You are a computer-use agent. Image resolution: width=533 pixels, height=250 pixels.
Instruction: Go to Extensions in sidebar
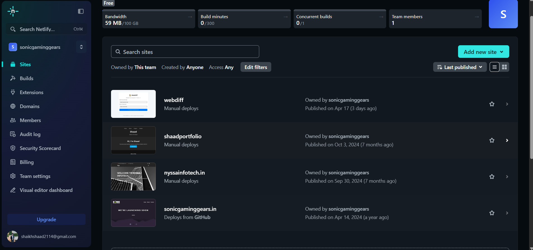[32, 92]
